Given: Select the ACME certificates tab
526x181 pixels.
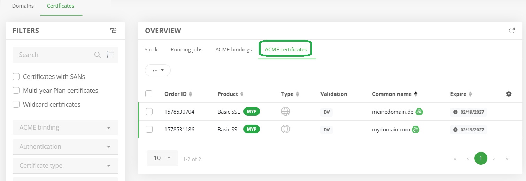Looking at the screenshot, I should tap(286, 50).
